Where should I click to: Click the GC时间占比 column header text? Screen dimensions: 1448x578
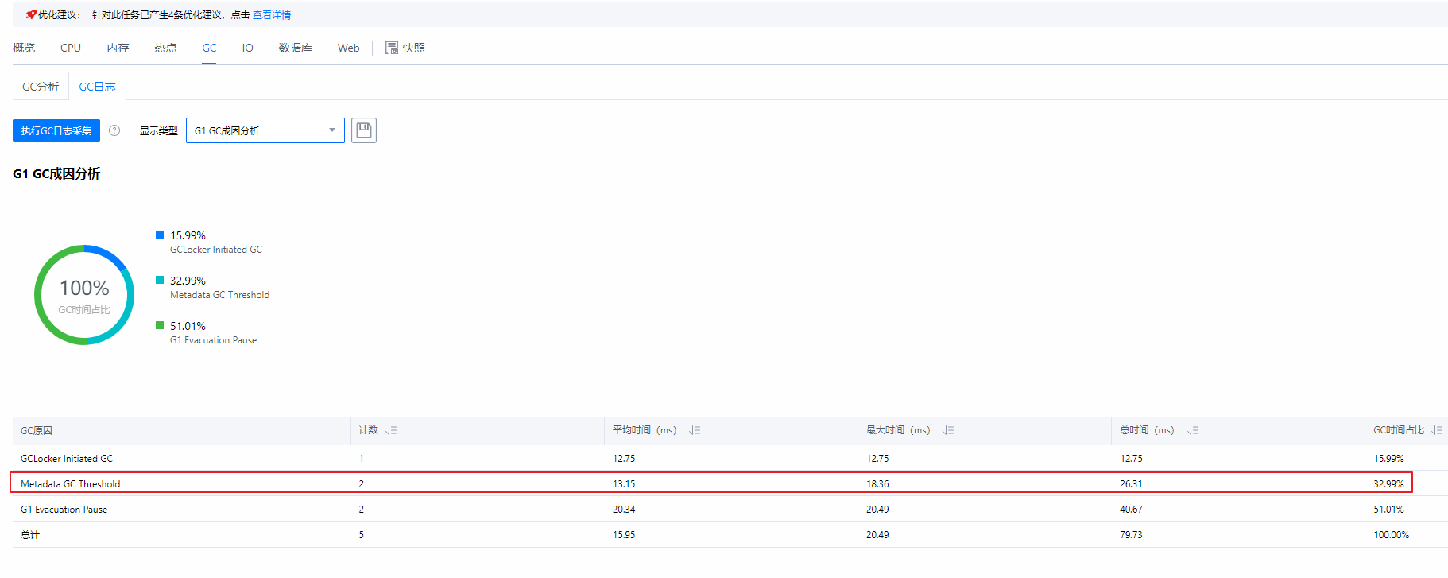1399,430
